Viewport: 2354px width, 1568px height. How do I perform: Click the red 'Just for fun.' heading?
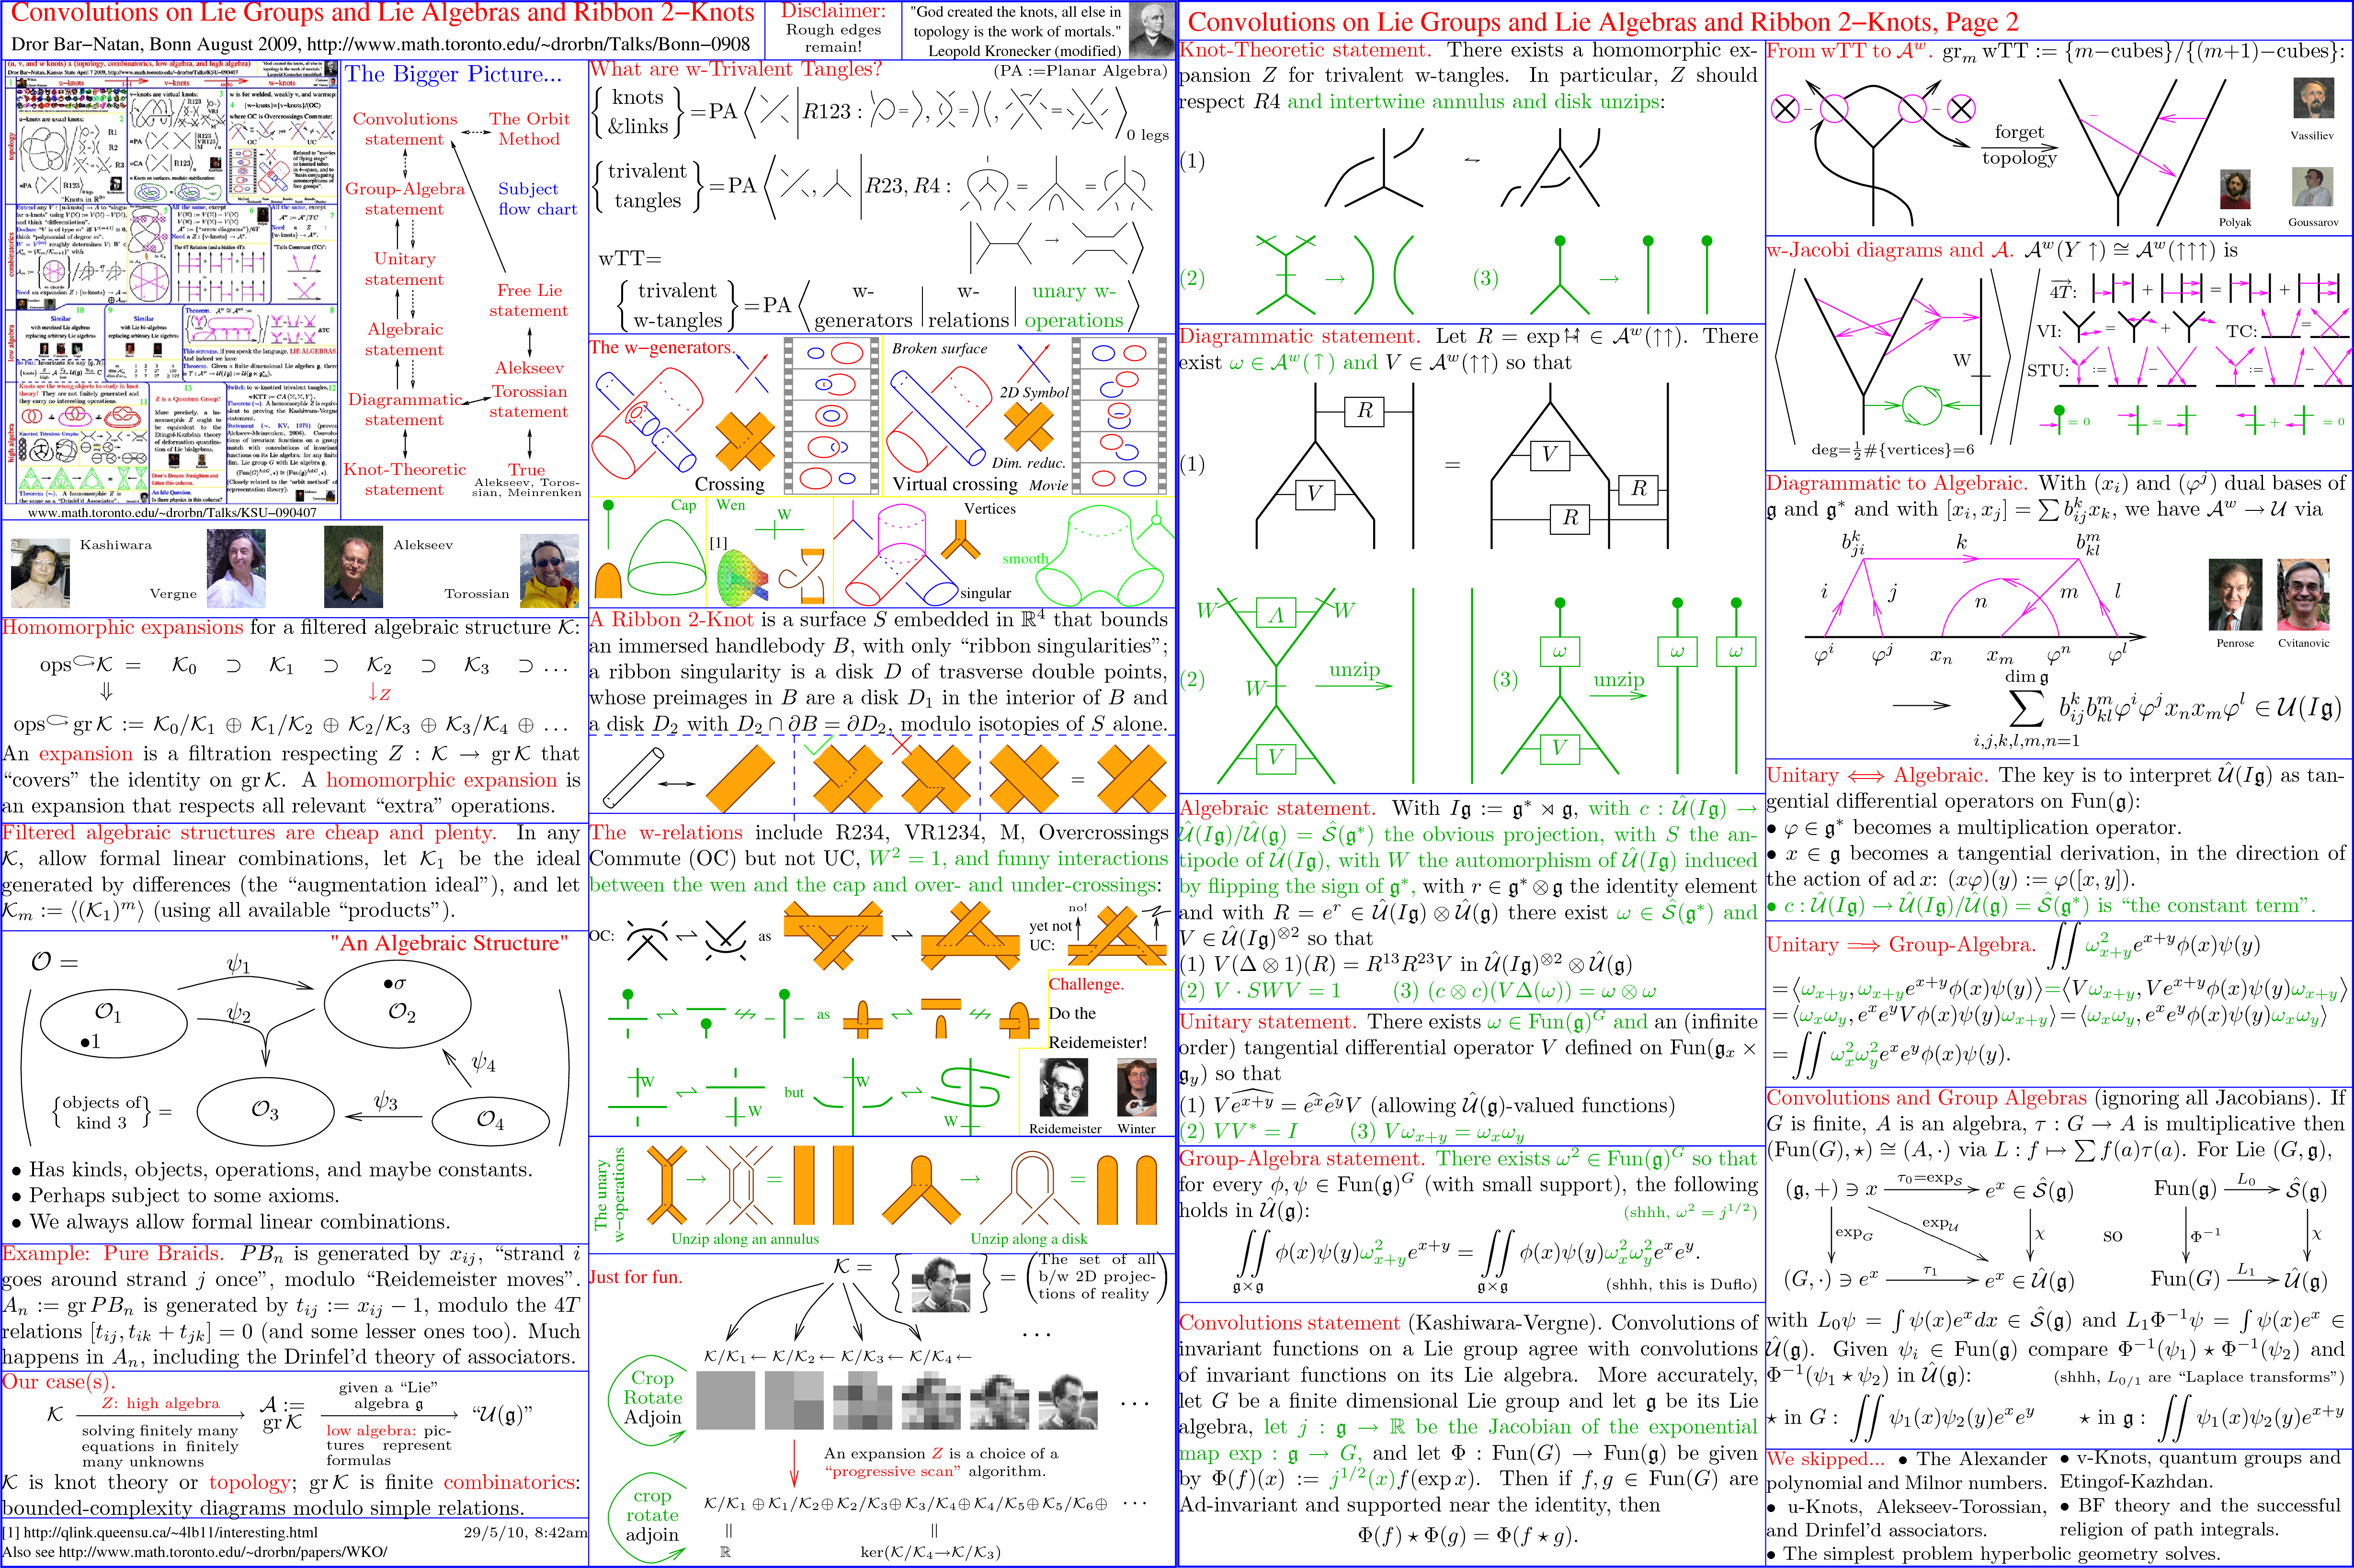(635, 1277)
